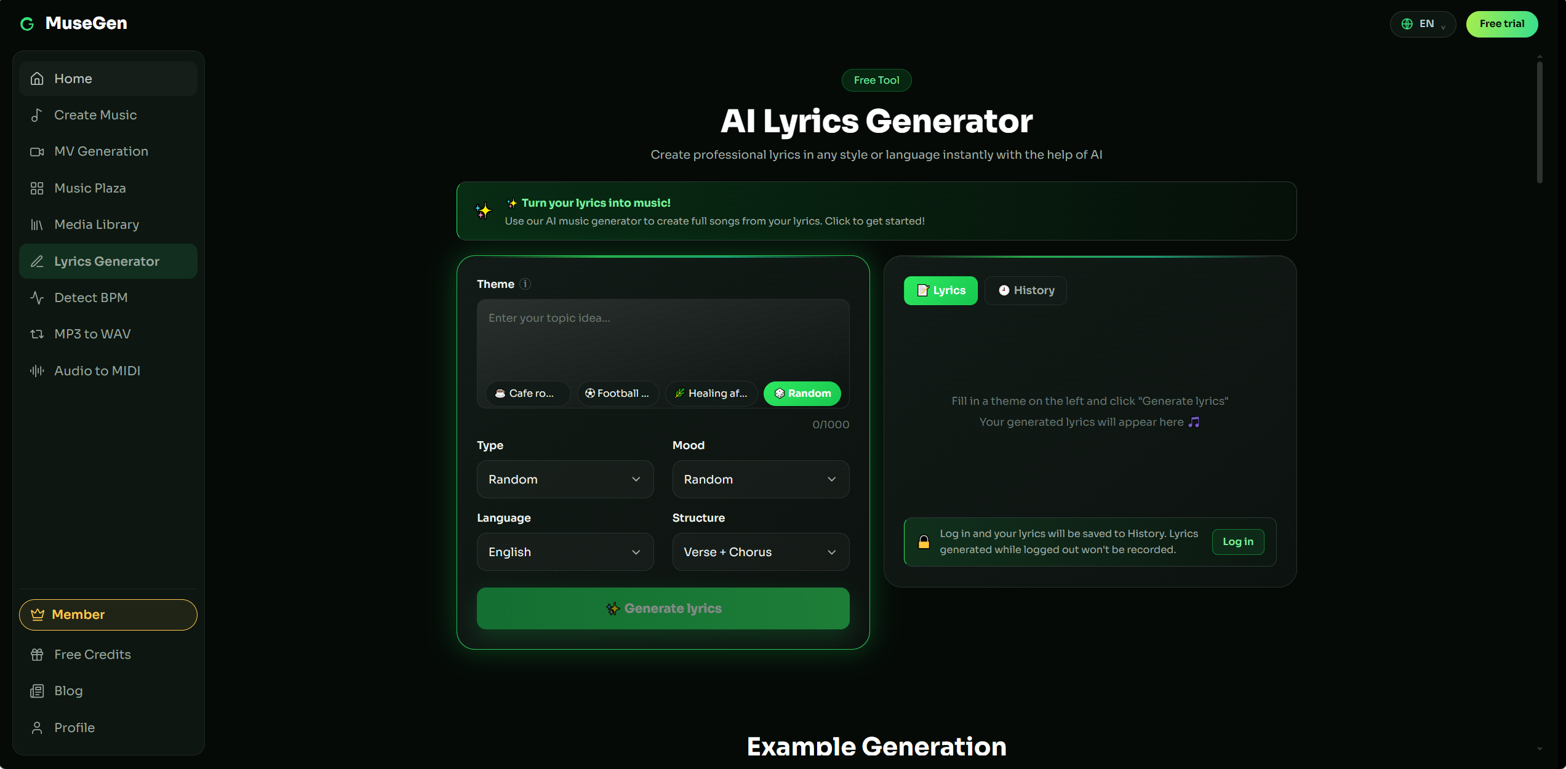Open Create Music page
Screen dimensions: 1566x769
click(x=108, y=115)
